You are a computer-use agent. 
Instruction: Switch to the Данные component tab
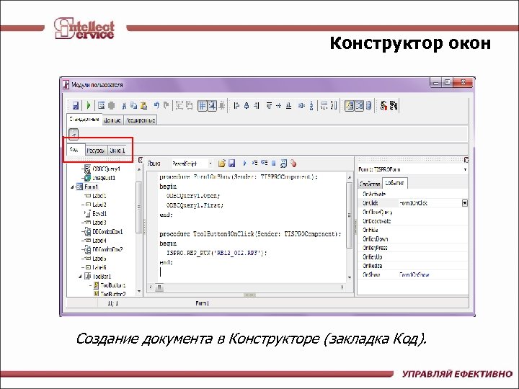click(x=112, y=120)
